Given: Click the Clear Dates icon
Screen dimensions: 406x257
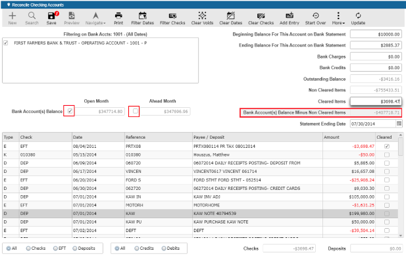Looking at the screenshot, I should point(231,18).
